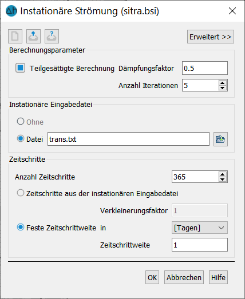Viewport: 245px width, 299px height.
Task: Click the Abbrechen button
Action: pos(184,277)
